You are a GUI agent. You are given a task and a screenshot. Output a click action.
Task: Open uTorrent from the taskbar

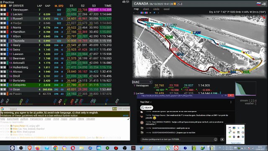tap(168, 148)
